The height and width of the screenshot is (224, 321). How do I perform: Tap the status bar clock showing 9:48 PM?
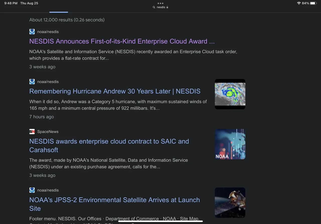point(11,3)
